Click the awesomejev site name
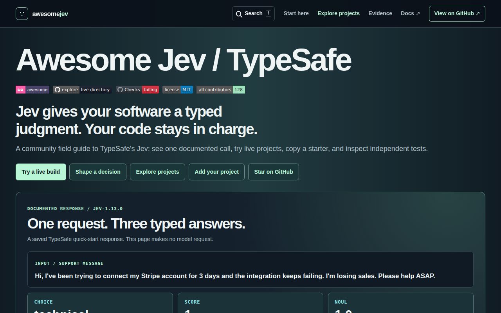501x313 pixels. pos(50,14)
